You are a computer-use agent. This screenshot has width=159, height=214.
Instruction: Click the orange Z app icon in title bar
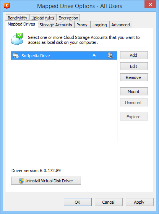tap(7, 6)
